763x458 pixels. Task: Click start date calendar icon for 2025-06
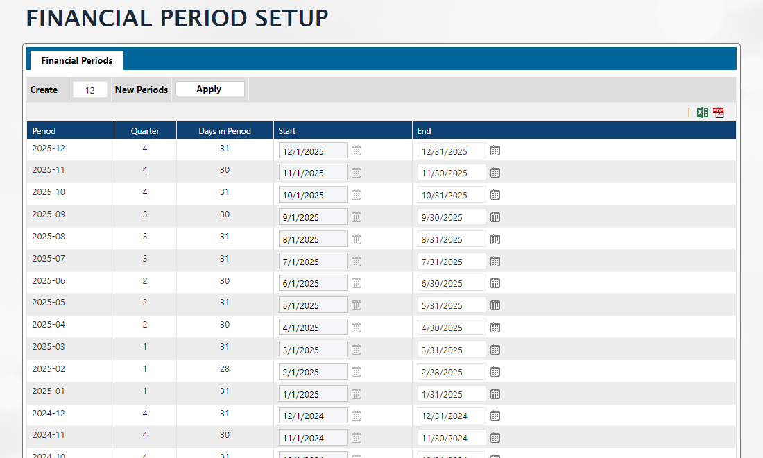[x=357, y=283]
